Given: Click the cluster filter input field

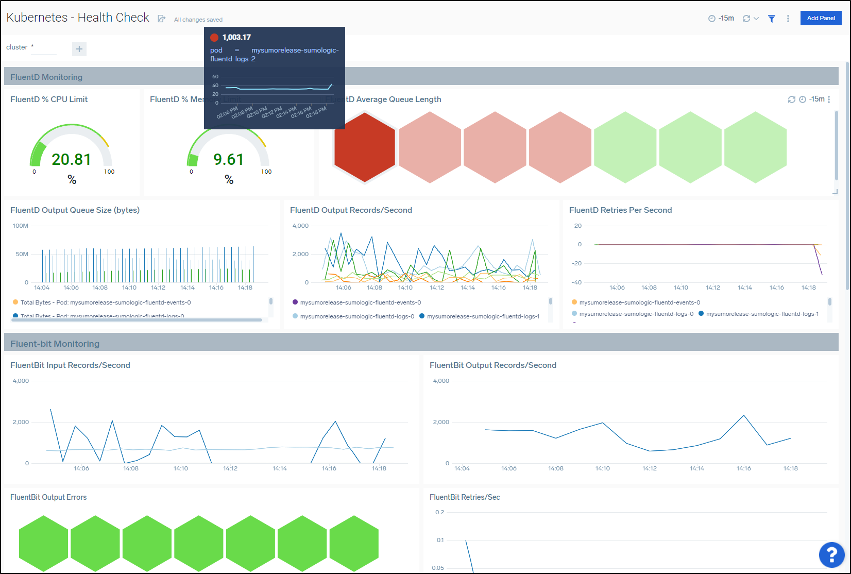Looking at the screenshot, I should click(x=44, y=48).
